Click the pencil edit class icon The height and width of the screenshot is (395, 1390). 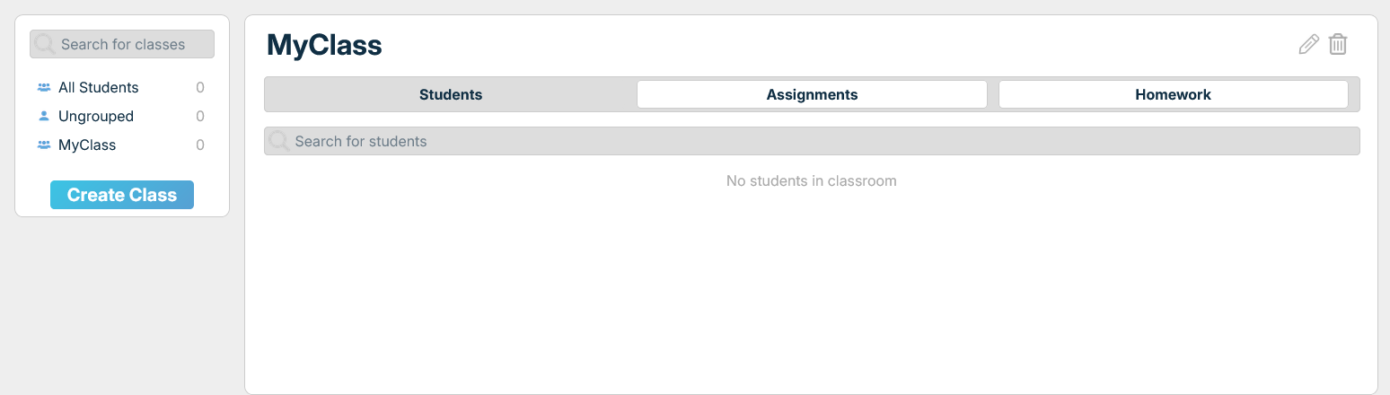click(x=1309, y=44)
